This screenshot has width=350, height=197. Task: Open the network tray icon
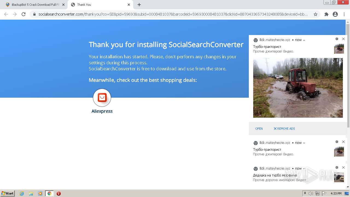(x=317, y=193)
